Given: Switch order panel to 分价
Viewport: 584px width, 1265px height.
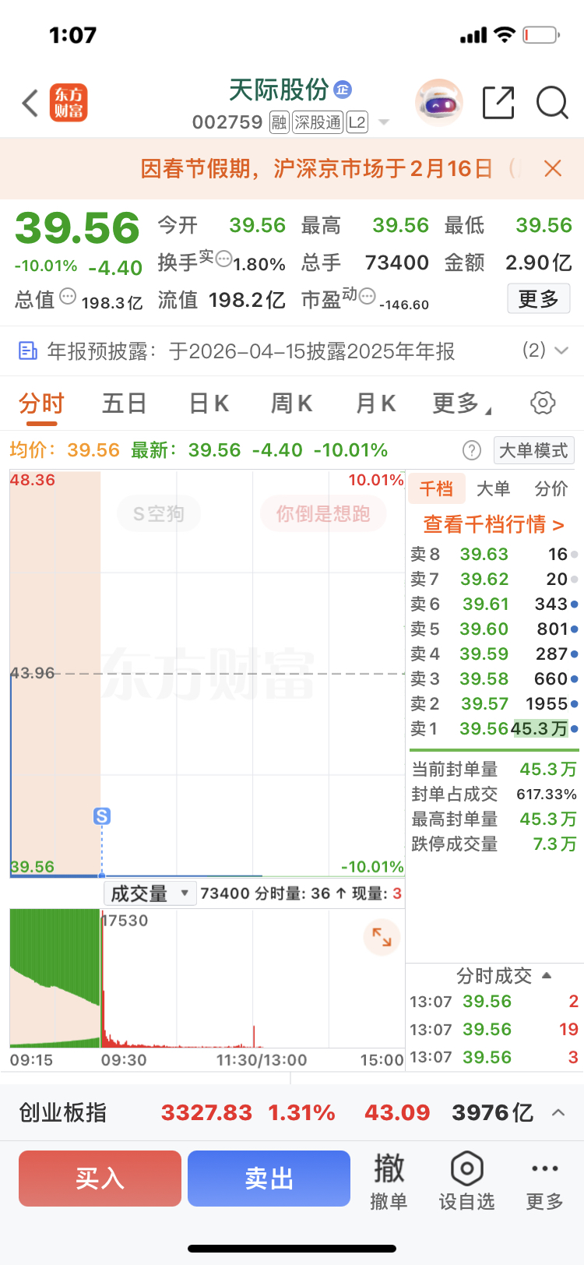Looking at the screenshot, I should [551, 488].
